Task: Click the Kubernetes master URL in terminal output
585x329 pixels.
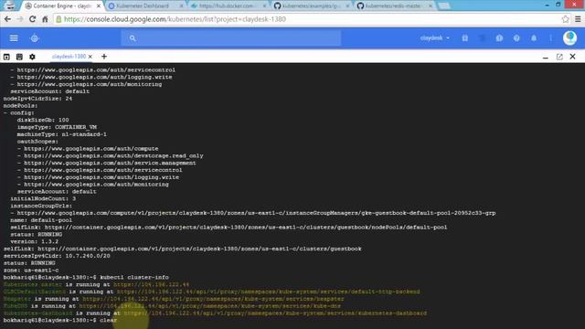Action: (151, 284)
